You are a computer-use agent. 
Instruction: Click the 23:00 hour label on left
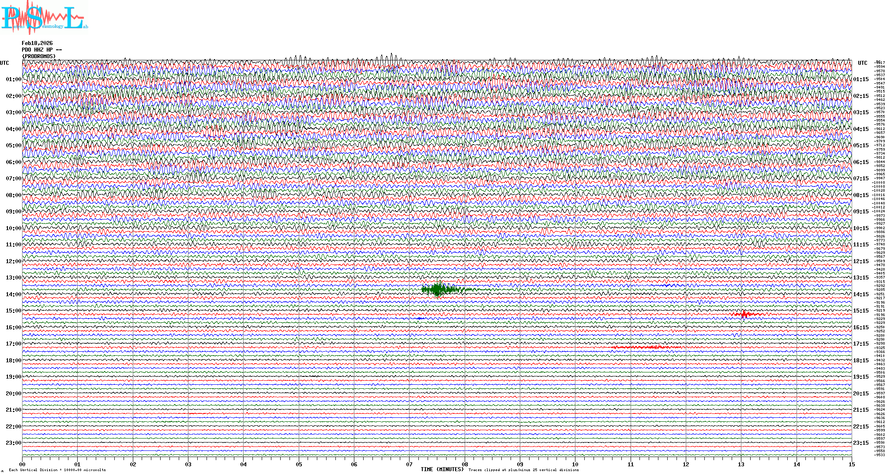point(13,443)
